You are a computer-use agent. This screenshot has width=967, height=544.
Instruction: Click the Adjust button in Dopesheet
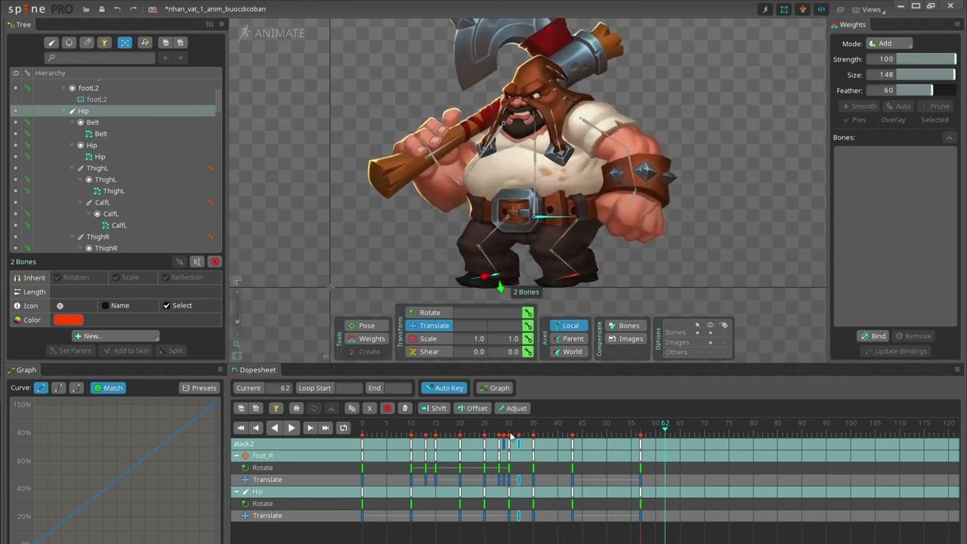tap(511, 408)
